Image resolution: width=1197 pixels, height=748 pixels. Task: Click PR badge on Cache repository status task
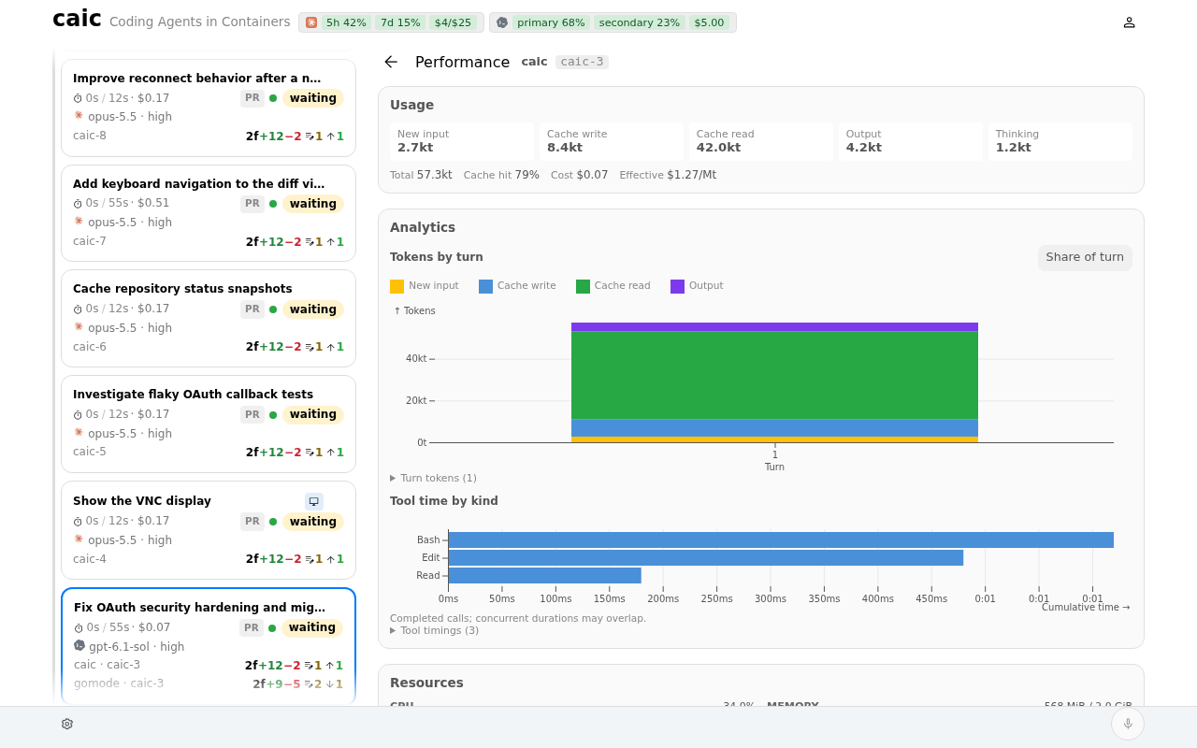[x=252, y=309]
